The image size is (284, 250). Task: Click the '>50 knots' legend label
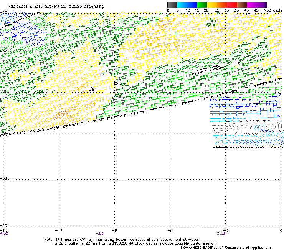[273, 10]
